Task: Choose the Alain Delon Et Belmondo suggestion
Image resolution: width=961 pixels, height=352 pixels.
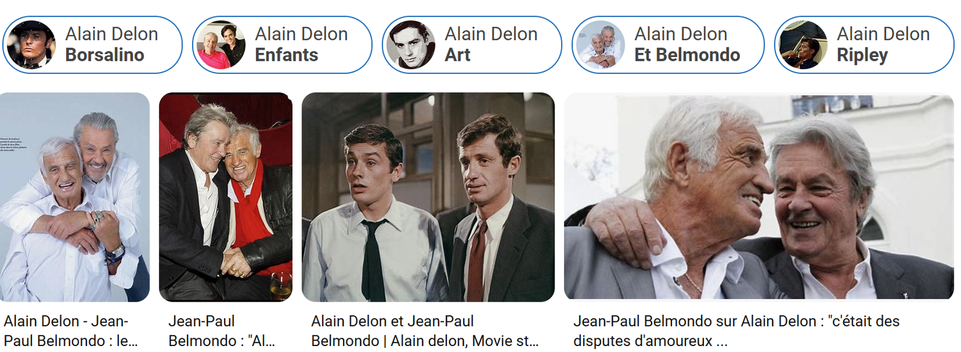Action: pos(687,44)
